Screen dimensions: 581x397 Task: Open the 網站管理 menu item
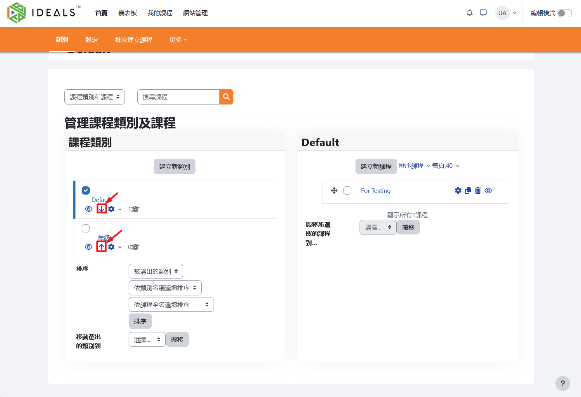click(x=195, y=13)
